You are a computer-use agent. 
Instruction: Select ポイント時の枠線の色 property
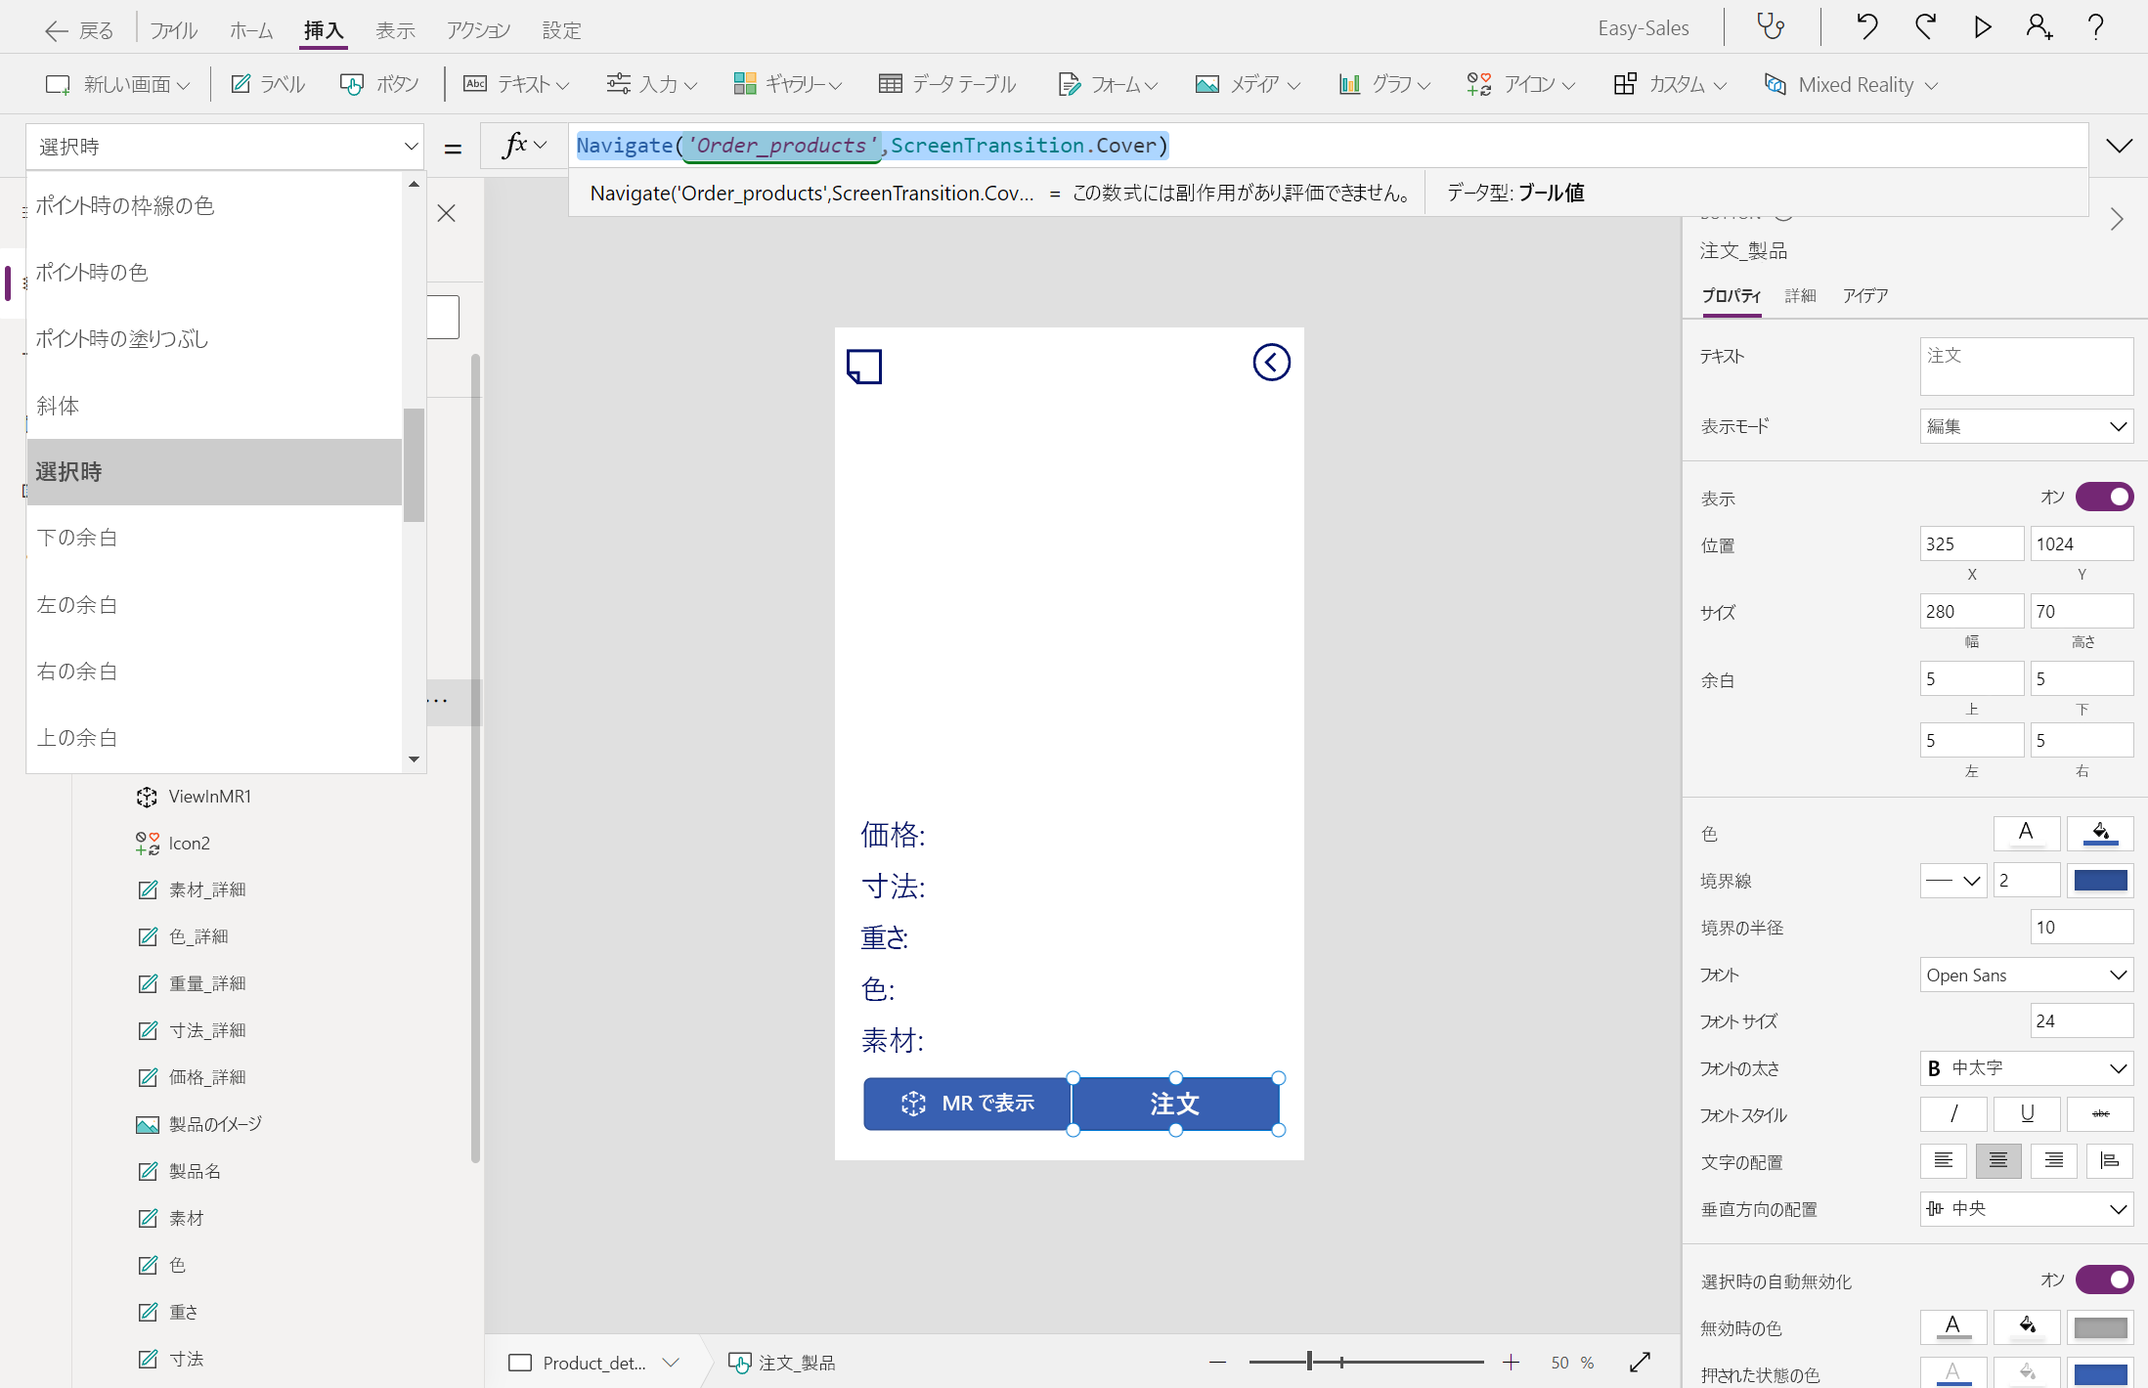pos(214,205)
